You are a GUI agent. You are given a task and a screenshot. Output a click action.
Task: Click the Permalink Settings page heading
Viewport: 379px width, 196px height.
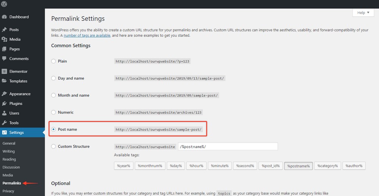point(78,19)
